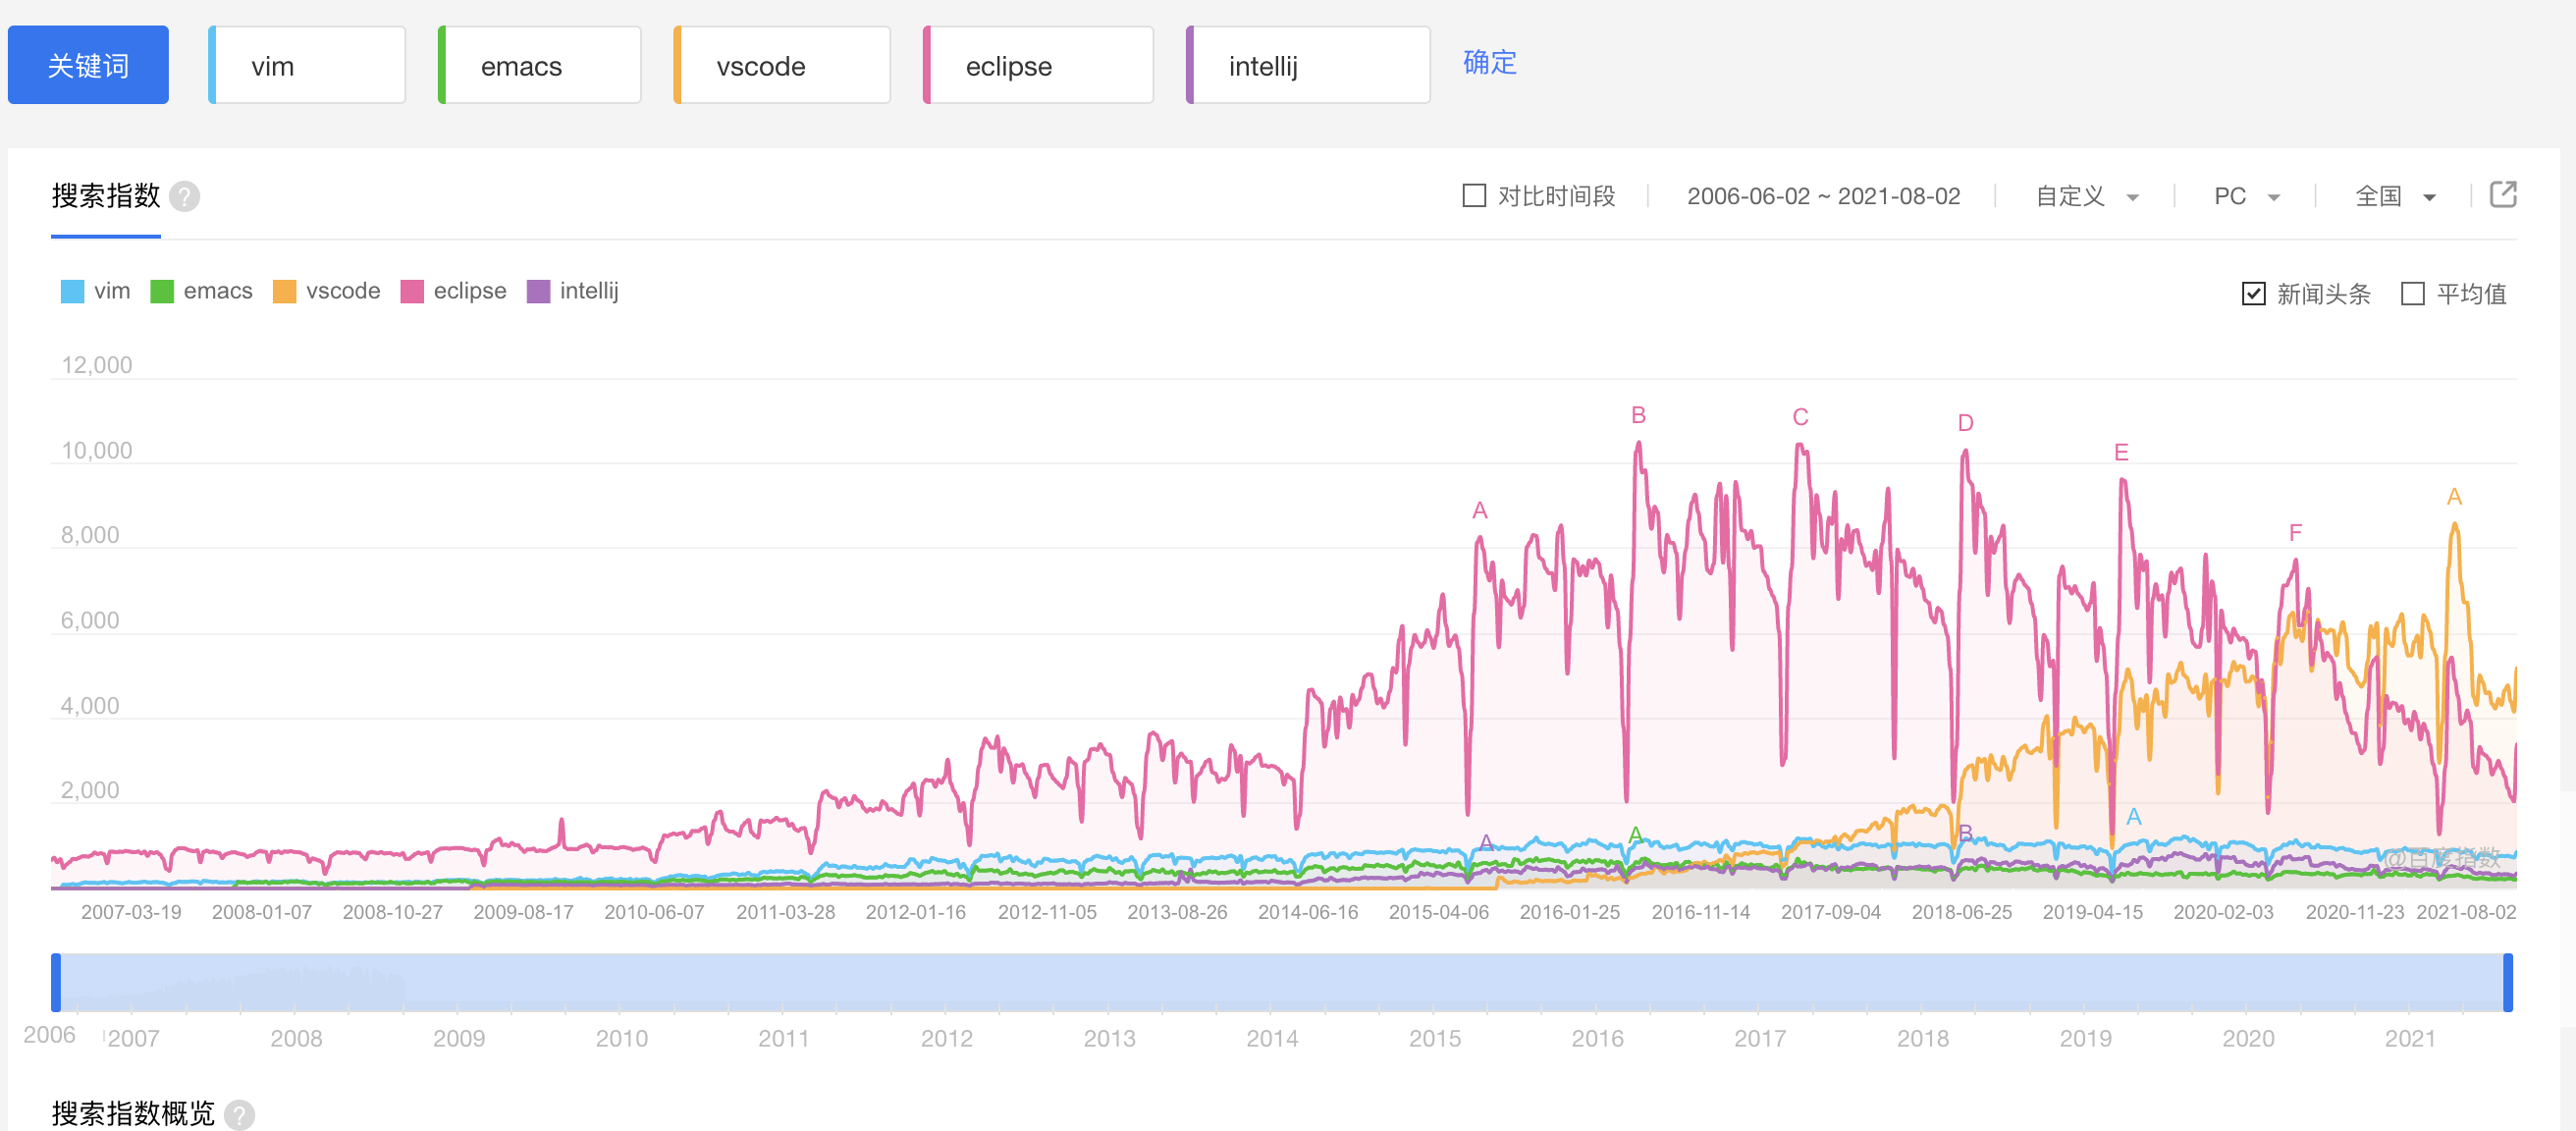Image resolution: width=2576 pixels, height=1131 pixels.
Task: Click the blue vim news marker A
Action: tap(2133, 816)
